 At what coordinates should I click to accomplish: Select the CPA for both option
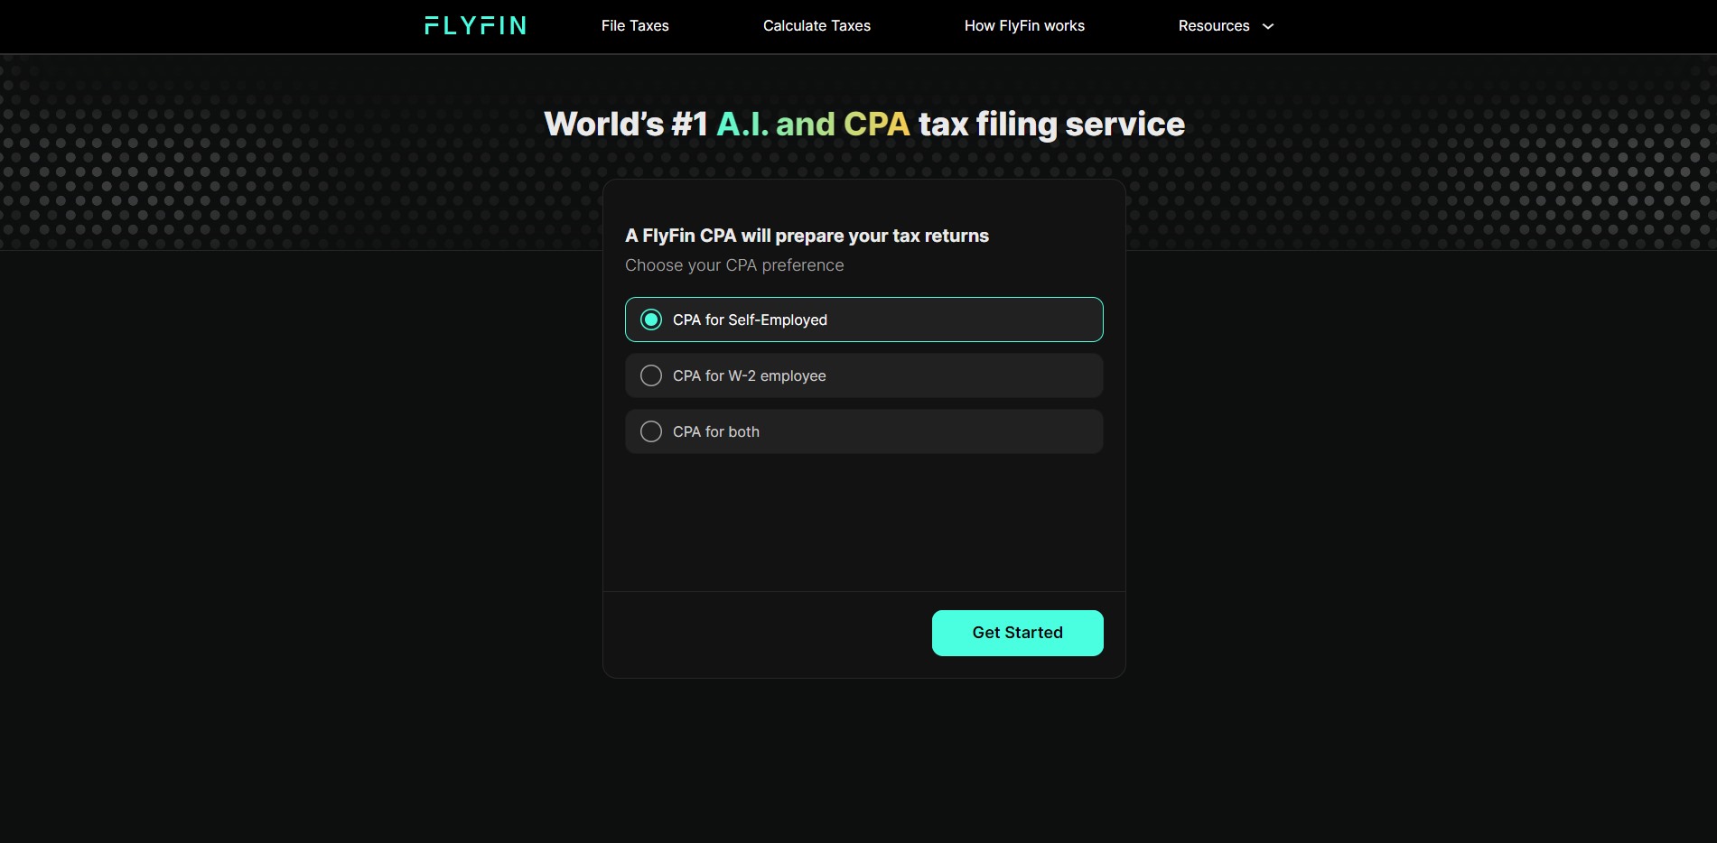pyautogui.click(x=863, y=431)
